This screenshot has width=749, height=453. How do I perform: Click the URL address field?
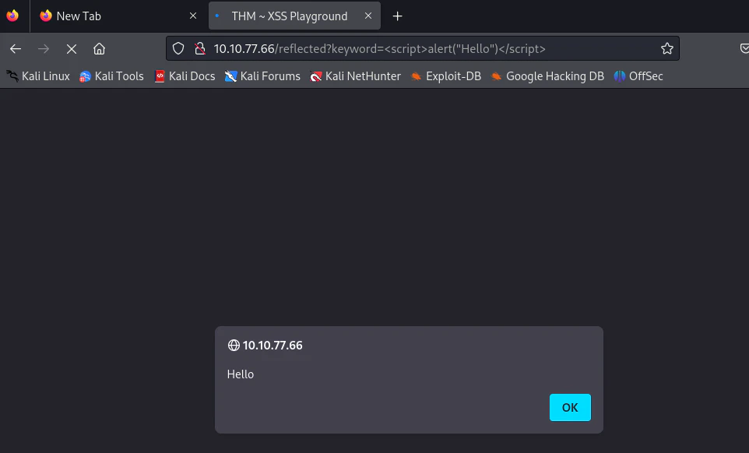pyautogui.click(x=423, y=49)
